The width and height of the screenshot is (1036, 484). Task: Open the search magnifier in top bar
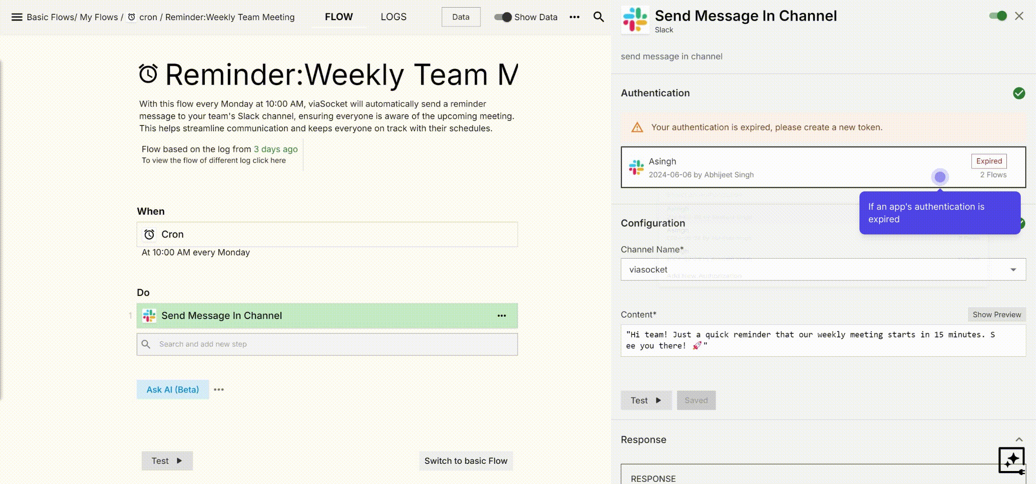click(x=599, y=17)
